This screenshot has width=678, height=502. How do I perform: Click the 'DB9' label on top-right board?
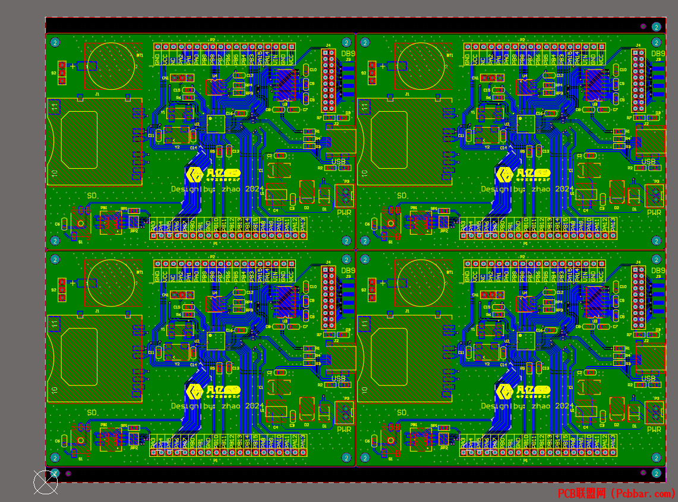point(658,53)
